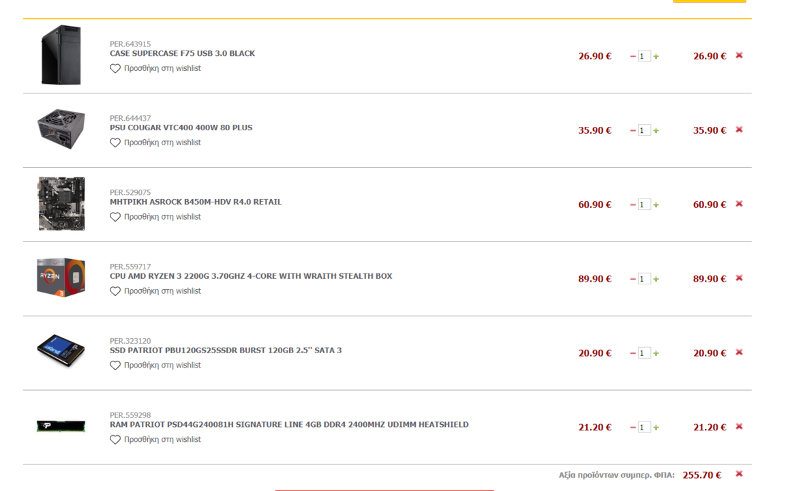Decrease quantity of CASE SUPERCASE F75

pos(633,57)
